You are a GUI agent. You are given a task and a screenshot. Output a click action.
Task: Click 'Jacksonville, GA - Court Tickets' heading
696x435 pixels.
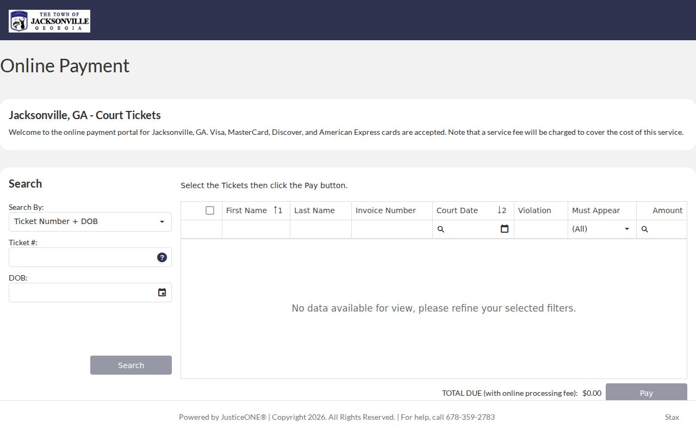coord(85,115)
